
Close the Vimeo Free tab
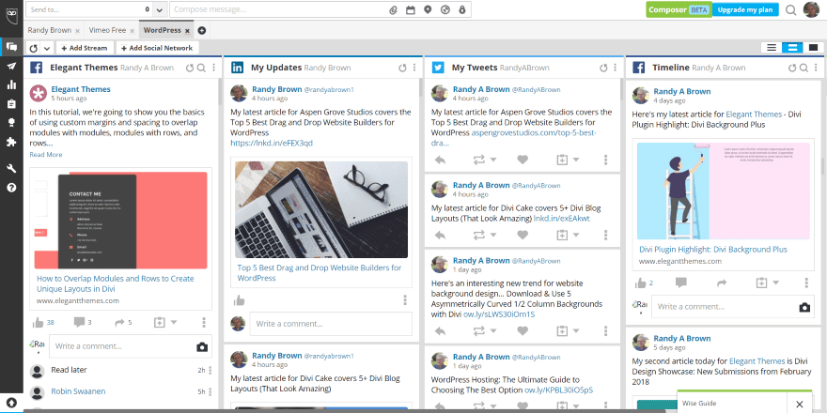click(x=132, y=31)
